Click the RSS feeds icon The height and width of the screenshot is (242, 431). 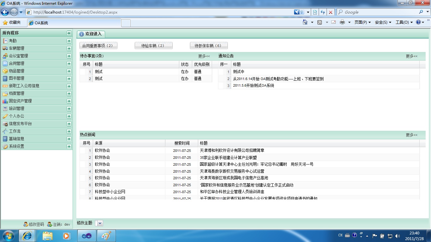click(x=320, y=22)
